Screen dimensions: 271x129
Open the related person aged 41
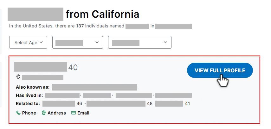[x=169, y=104]
